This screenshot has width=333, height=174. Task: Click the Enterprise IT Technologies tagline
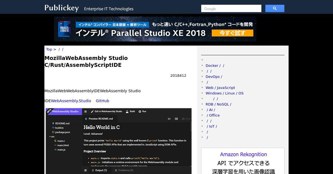tap(109, 9)
